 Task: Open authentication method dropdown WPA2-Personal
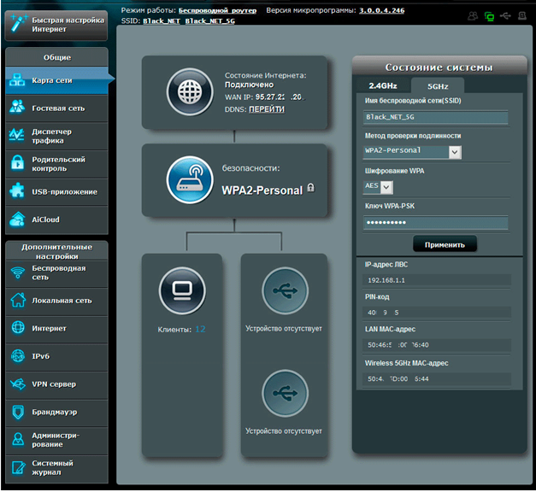coord(412,152)
